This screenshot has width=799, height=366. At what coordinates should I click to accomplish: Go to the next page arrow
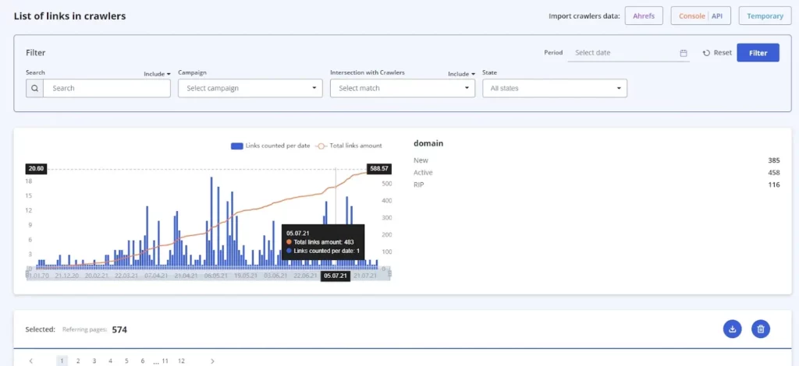pyautogui.click(x=212, y=361)
